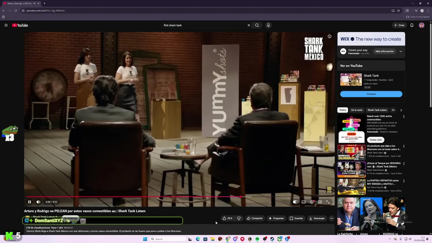Open the YouTube account avatar menu
The height and width of the screenshot is (243, 432).
422,25
